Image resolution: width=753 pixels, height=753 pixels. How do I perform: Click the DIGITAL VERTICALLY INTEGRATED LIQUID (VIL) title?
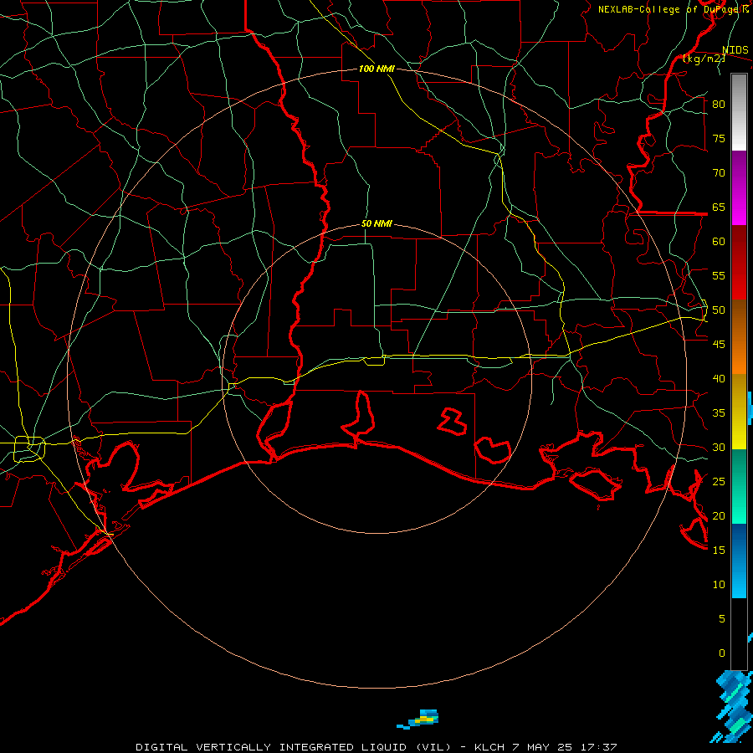tap(293, 747)
